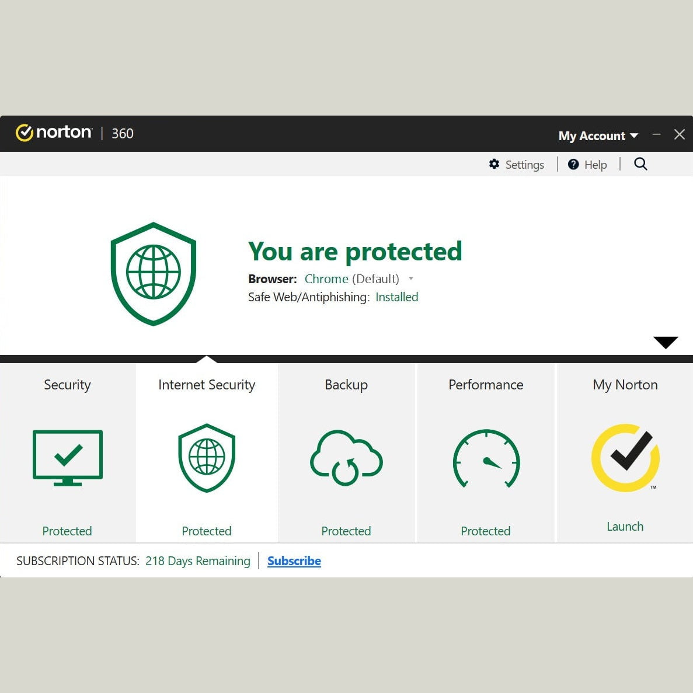Switch to the Performance tab

[486, 385]
